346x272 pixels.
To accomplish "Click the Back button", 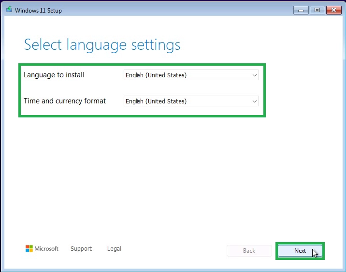I will [x=249, y=251].
